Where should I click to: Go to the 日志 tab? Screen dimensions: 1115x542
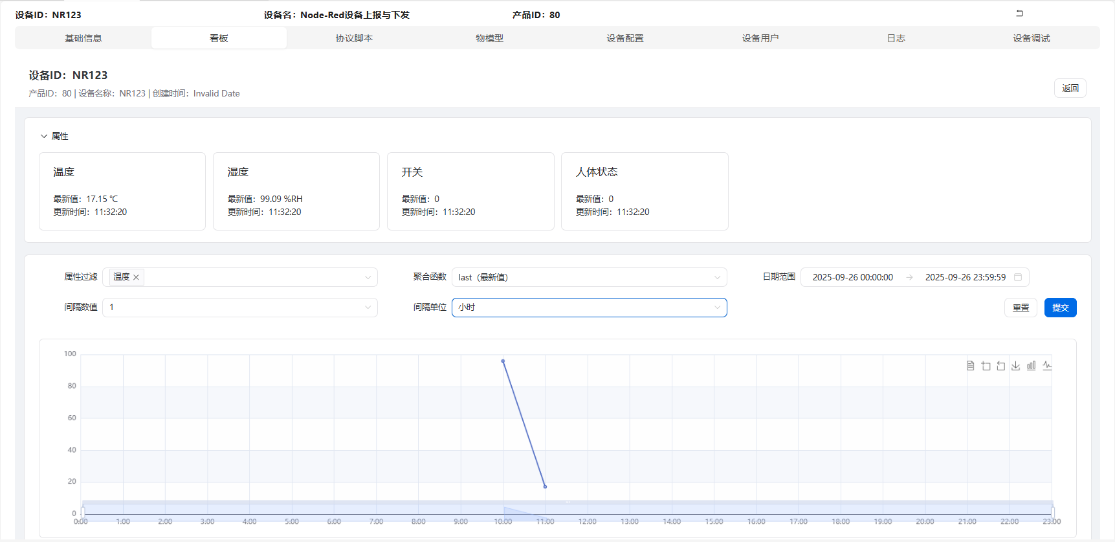[896, 38]
